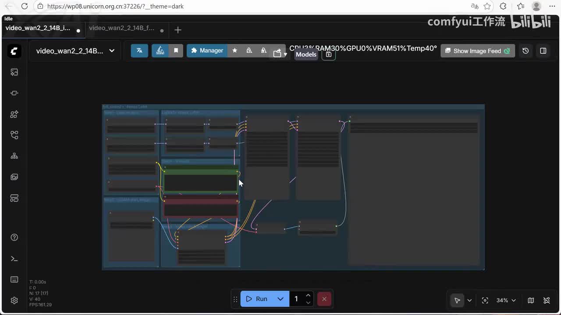Viewport: 561px width, 315px height.
Task: Open the settings gear
Action: [x=14, y=301]
